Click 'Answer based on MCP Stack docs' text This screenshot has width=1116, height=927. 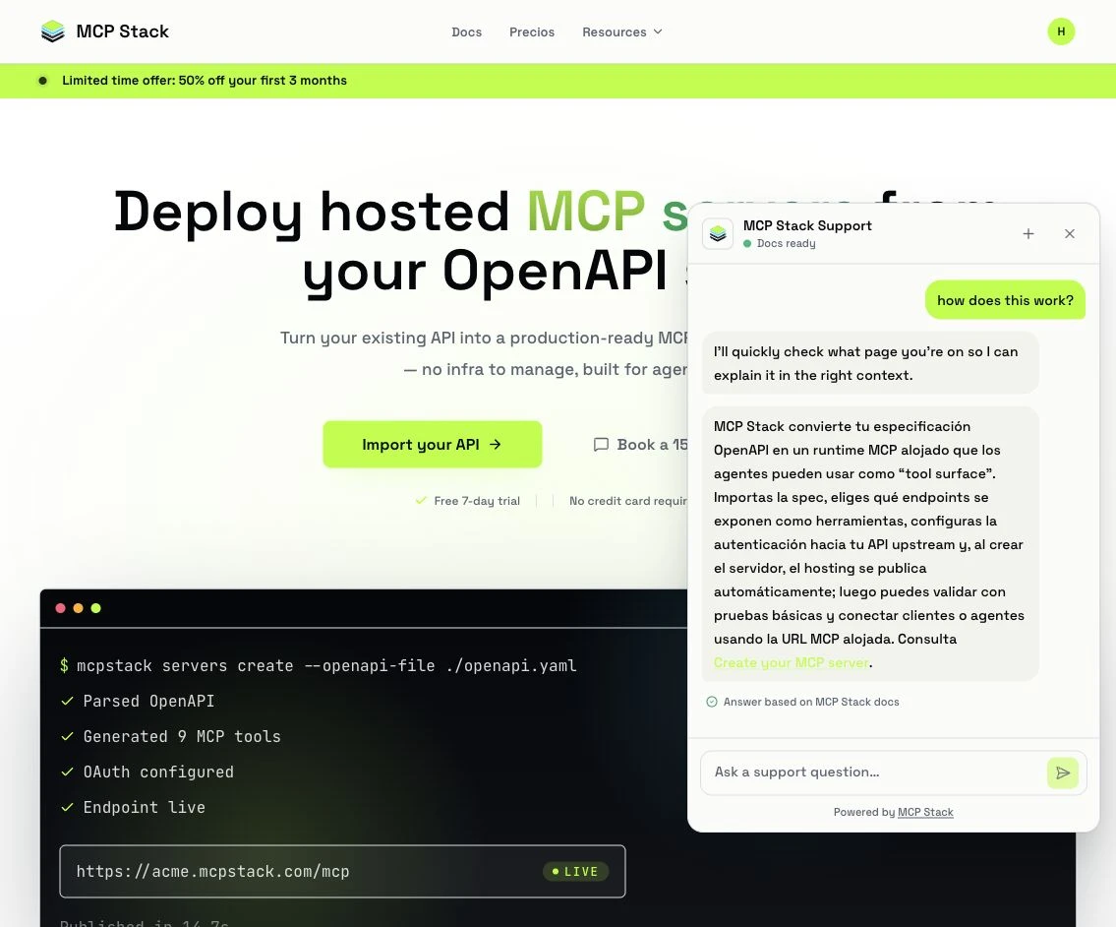(811, 702)
